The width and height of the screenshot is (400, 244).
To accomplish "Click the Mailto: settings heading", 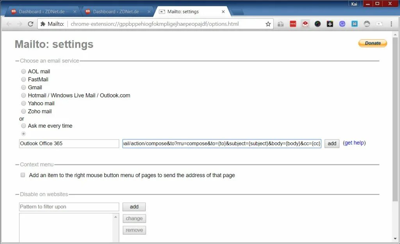I will coord(54,44).
